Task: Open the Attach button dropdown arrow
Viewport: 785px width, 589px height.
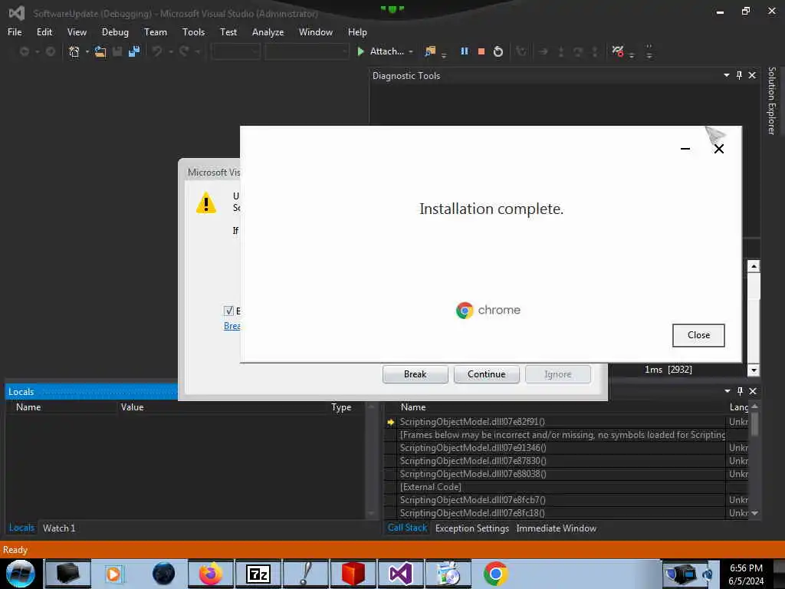Action: tap(411, 51)
